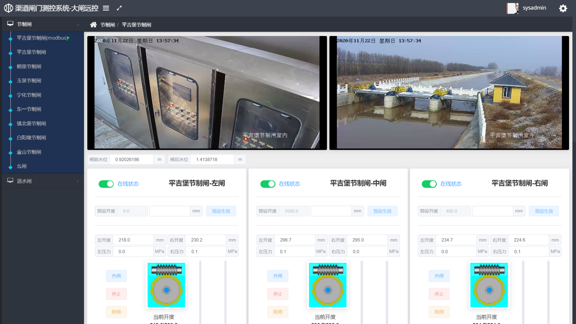Click 平吉堡节制闸 breadcrumb item

point(136,25)
